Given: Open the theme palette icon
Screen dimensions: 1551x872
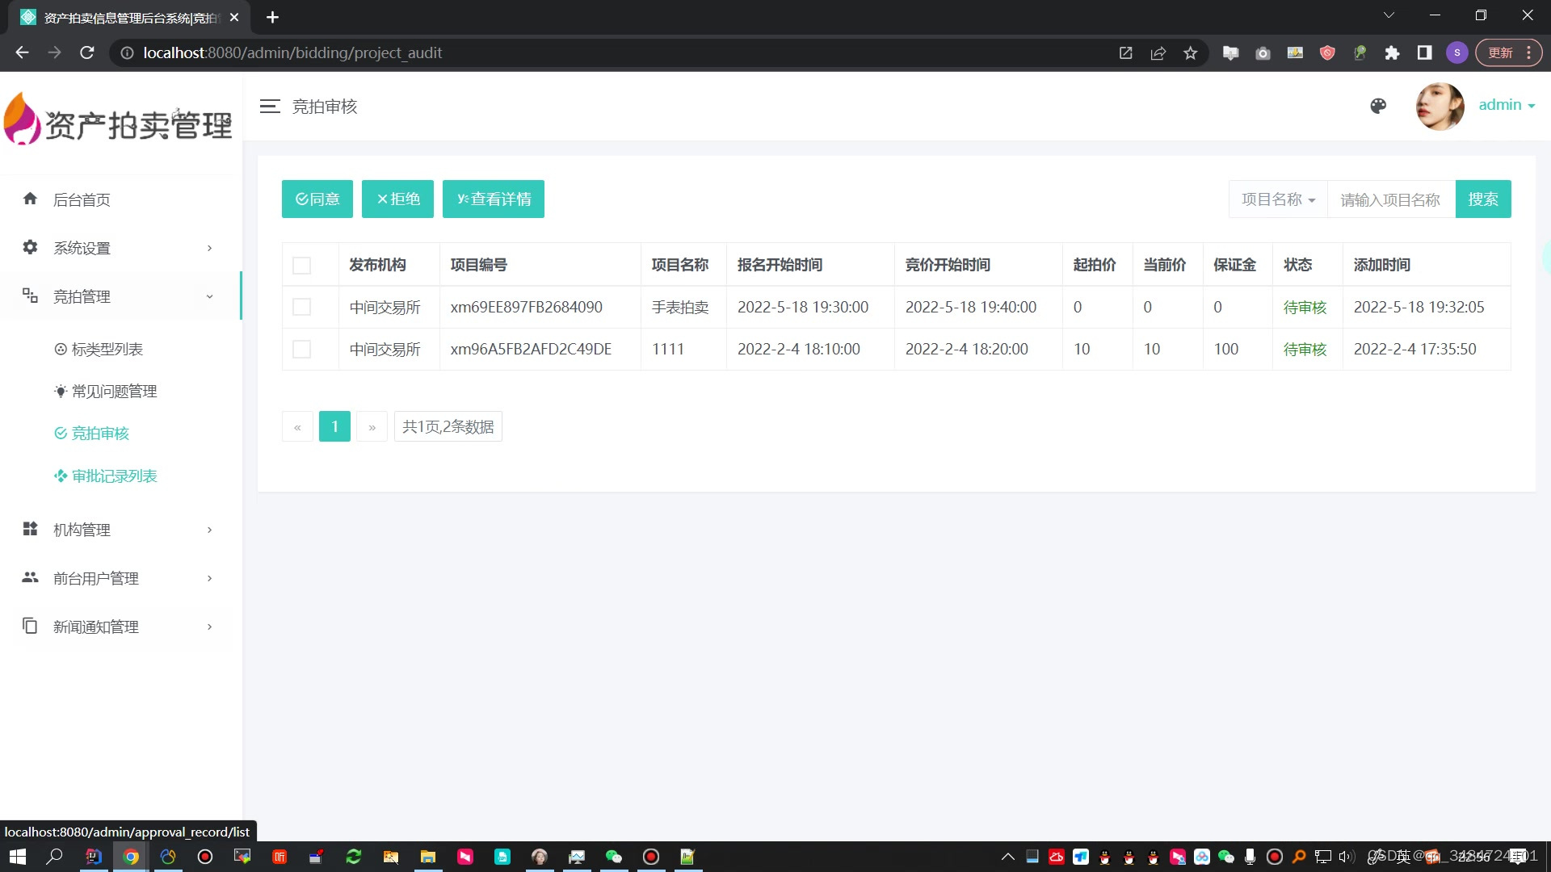Looking at the screenshot, I should [1378, 106].
